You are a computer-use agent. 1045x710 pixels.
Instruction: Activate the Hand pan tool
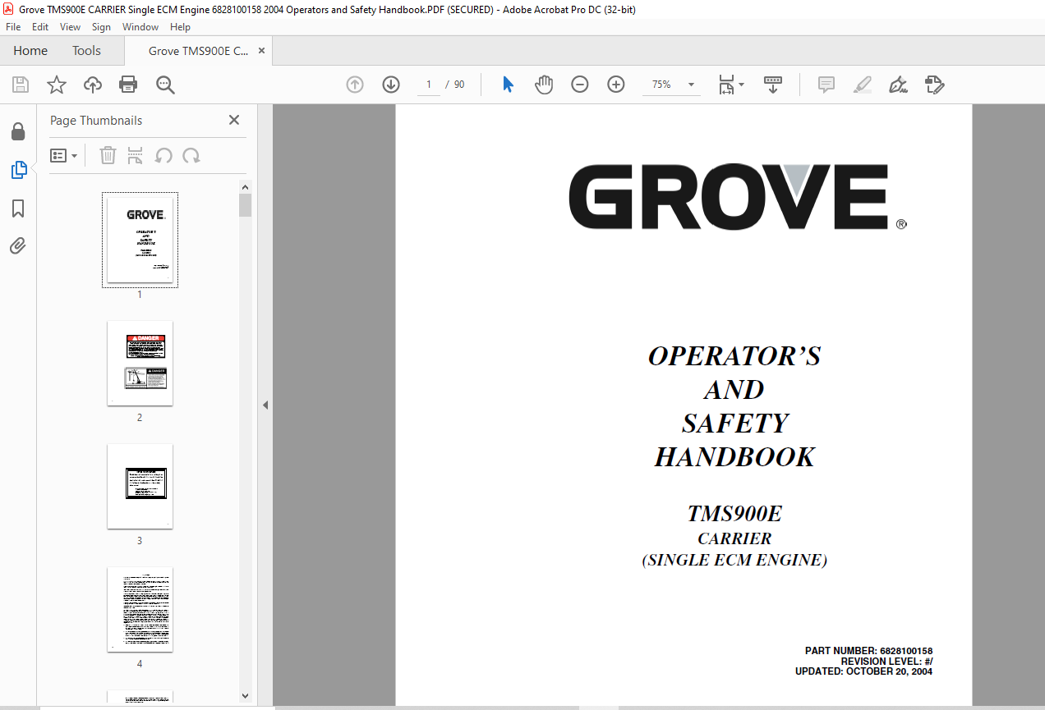[544, 85]
